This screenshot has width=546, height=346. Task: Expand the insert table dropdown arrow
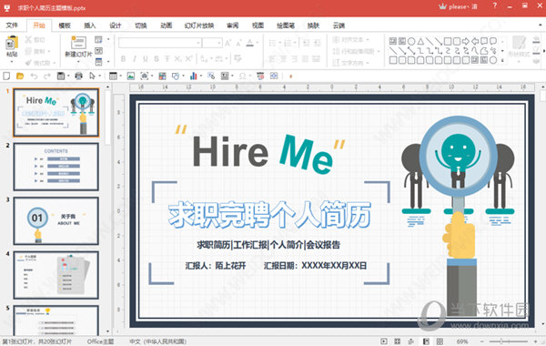[x=121, y=76]
